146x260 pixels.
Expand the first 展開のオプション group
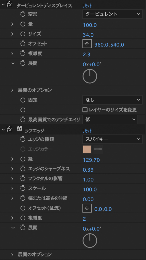12,90
